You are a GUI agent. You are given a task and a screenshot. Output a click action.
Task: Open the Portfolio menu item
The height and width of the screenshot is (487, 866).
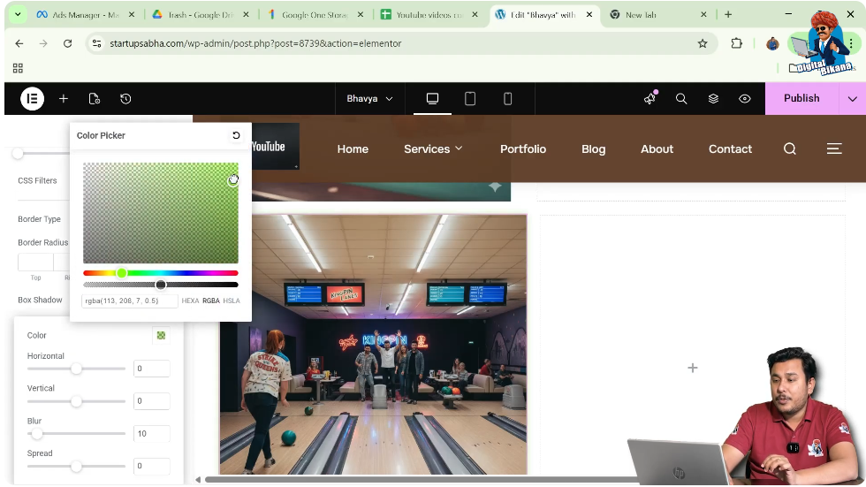(x=523, y=148)
